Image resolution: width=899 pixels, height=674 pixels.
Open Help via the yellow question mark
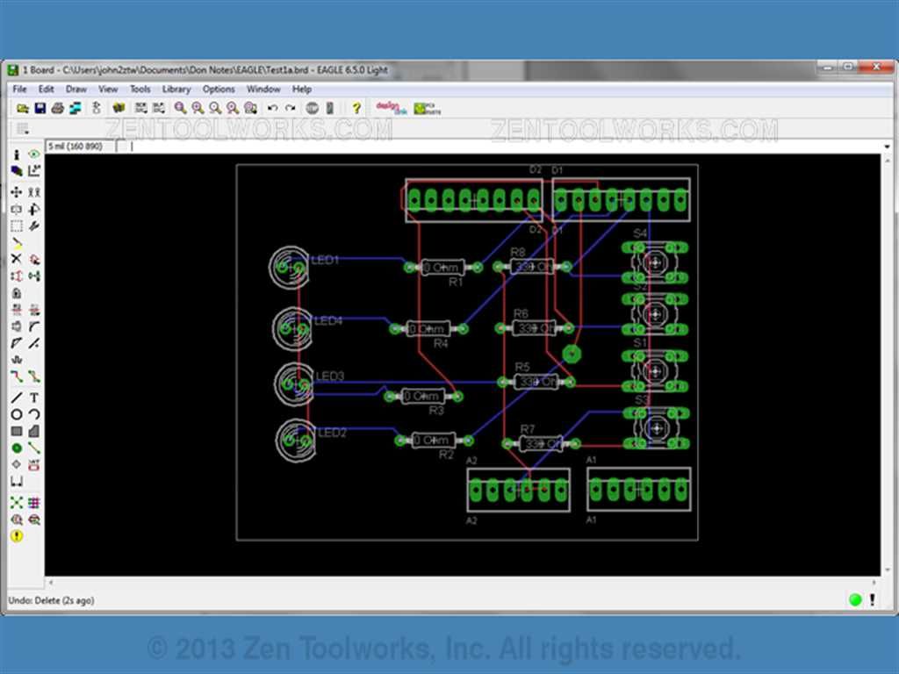[x=356, y=108]
